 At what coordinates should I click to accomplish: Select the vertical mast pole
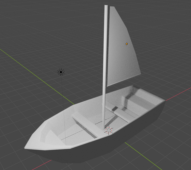point(105,67)
